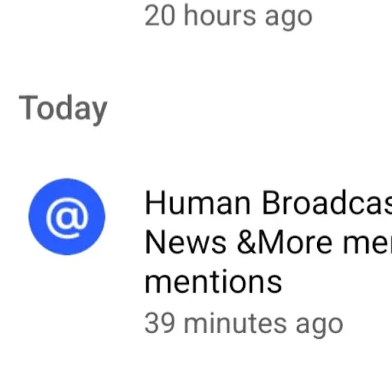This screenshot has width=392, height=392.
Task: Select the ampersand in 'News &More'
Action: click(246, 242)
